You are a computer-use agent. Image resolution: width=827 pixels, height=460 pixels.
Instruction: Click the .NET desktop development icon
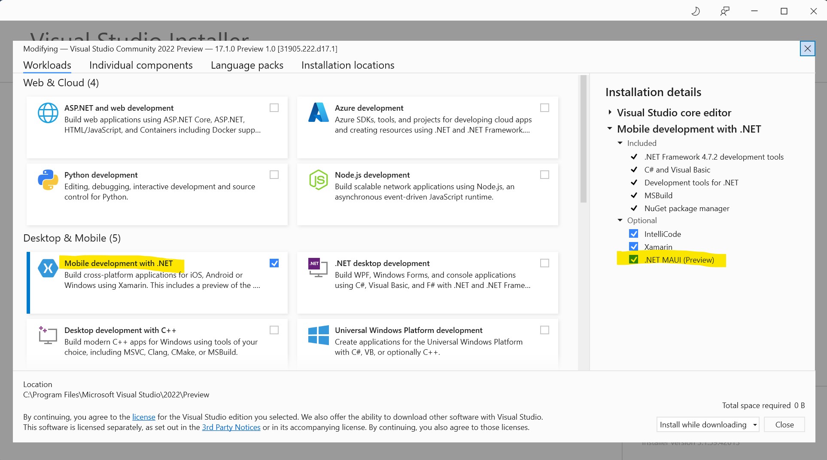(x=318, y=268)
